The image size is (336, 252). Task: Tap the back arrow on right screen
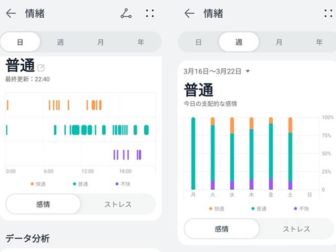(189, 14)
